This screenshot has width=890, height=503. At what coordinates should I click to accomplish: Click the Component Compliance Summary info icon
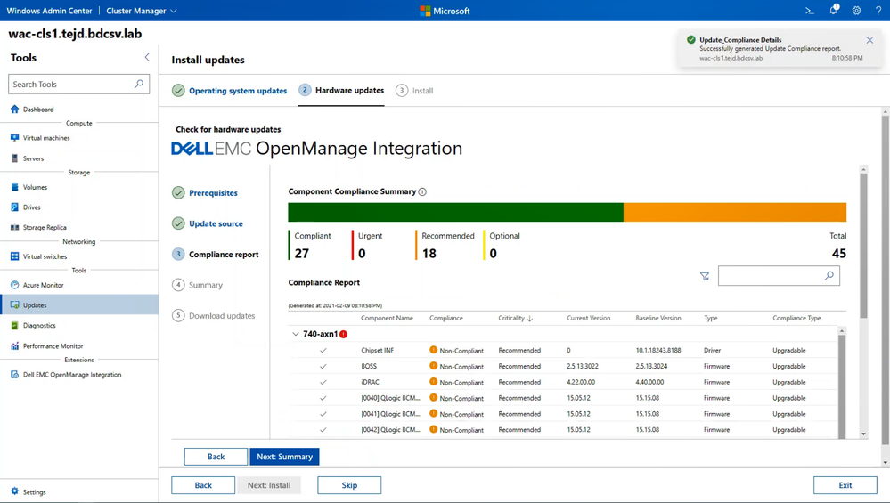[x=422, y=191]
